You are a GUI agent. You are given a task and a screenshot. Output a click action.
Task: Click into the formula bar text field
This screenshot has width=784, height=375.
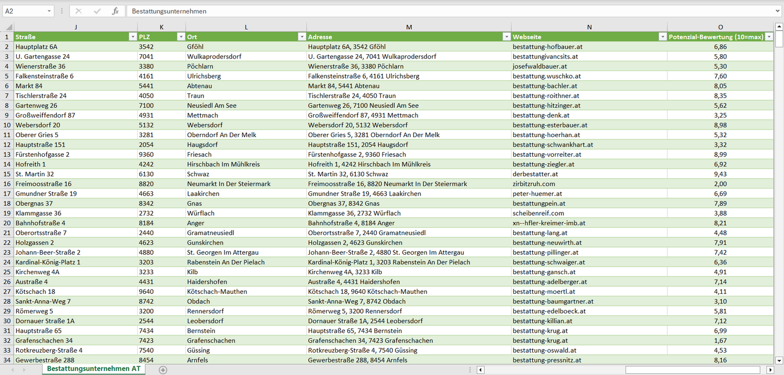[x=434, y=11]
